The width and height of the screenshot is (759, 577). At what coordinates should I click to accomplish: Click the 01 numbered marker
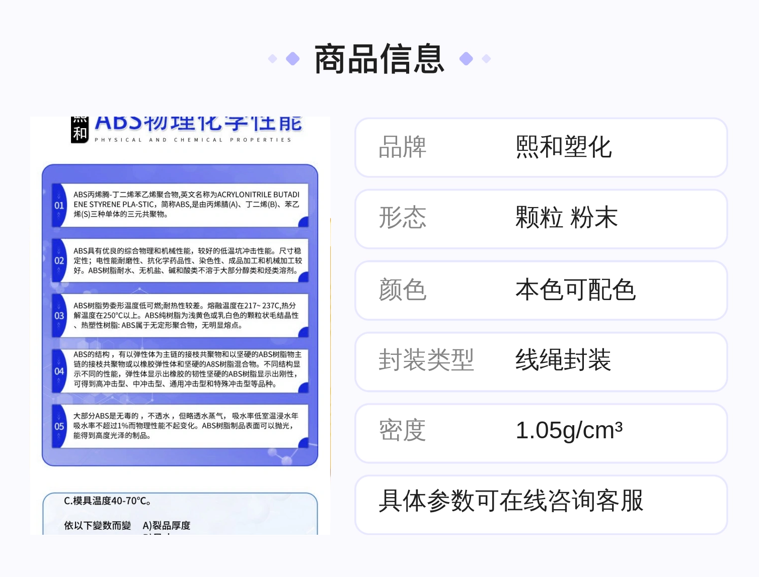(x=59, y=205)
